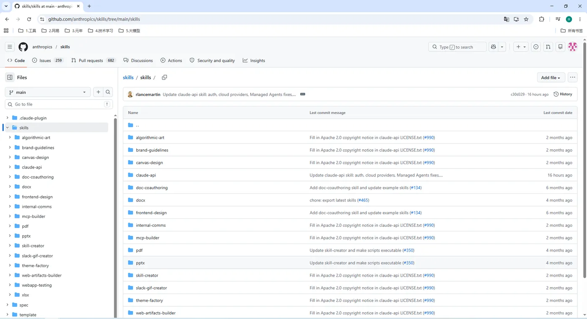The width and height of the screenshot is (587, 319).
Task: Go to the Discussions tab
Action: (138, 60)
